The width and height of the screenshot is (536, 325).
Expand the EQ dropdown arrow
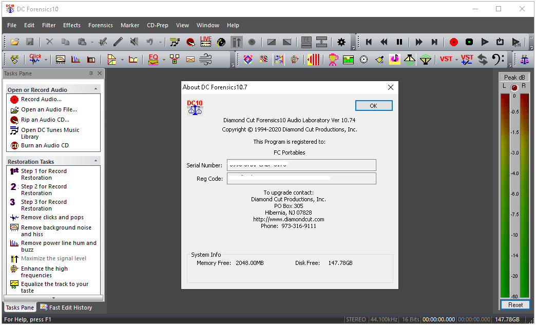(x=164, y=60)
